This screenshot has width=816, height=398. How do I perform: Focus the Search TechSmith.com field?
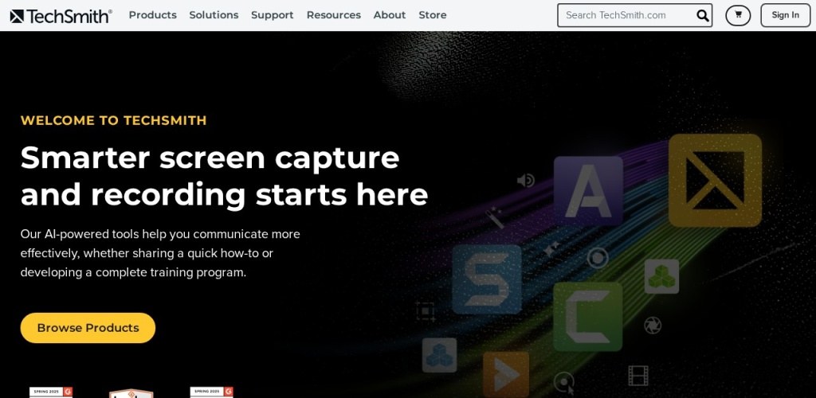pyautogui.click(x=626, y=16)
